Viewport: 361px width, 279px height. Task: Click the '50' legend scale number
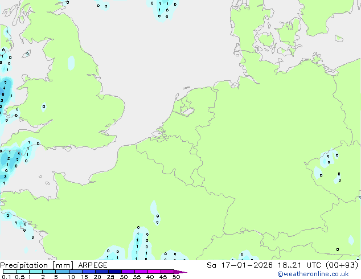coord(177,277)
